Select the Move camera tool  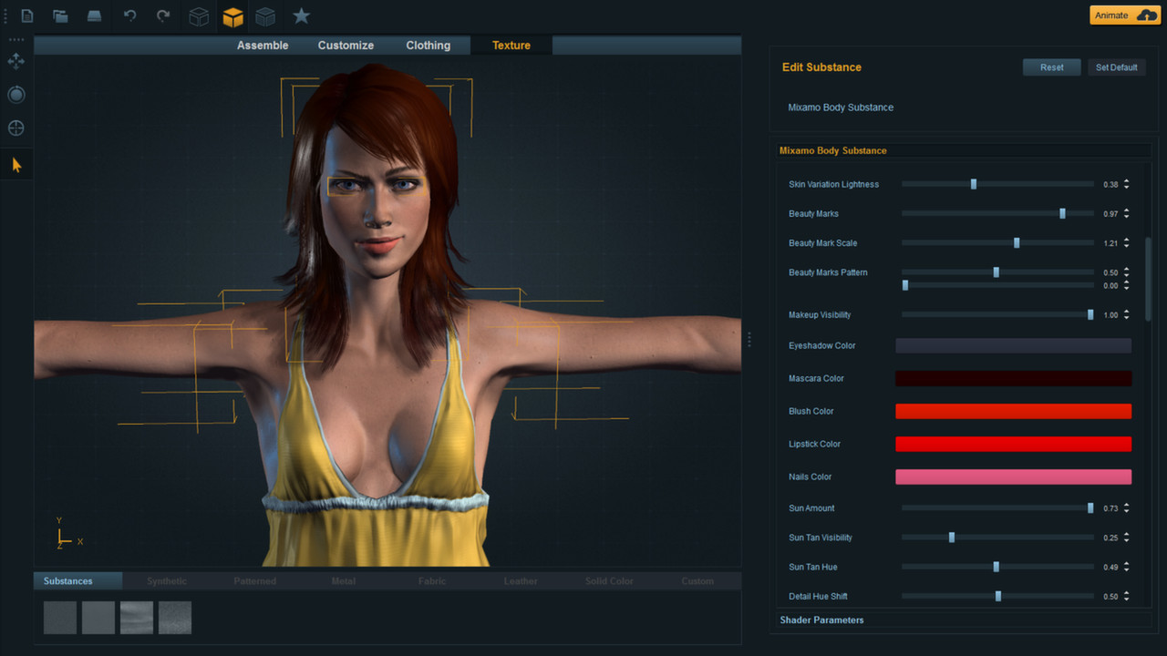[x=15, y=61]
